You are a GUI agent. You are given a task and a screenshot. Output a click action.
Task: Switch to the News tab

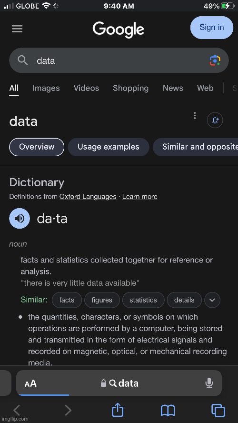173,88
